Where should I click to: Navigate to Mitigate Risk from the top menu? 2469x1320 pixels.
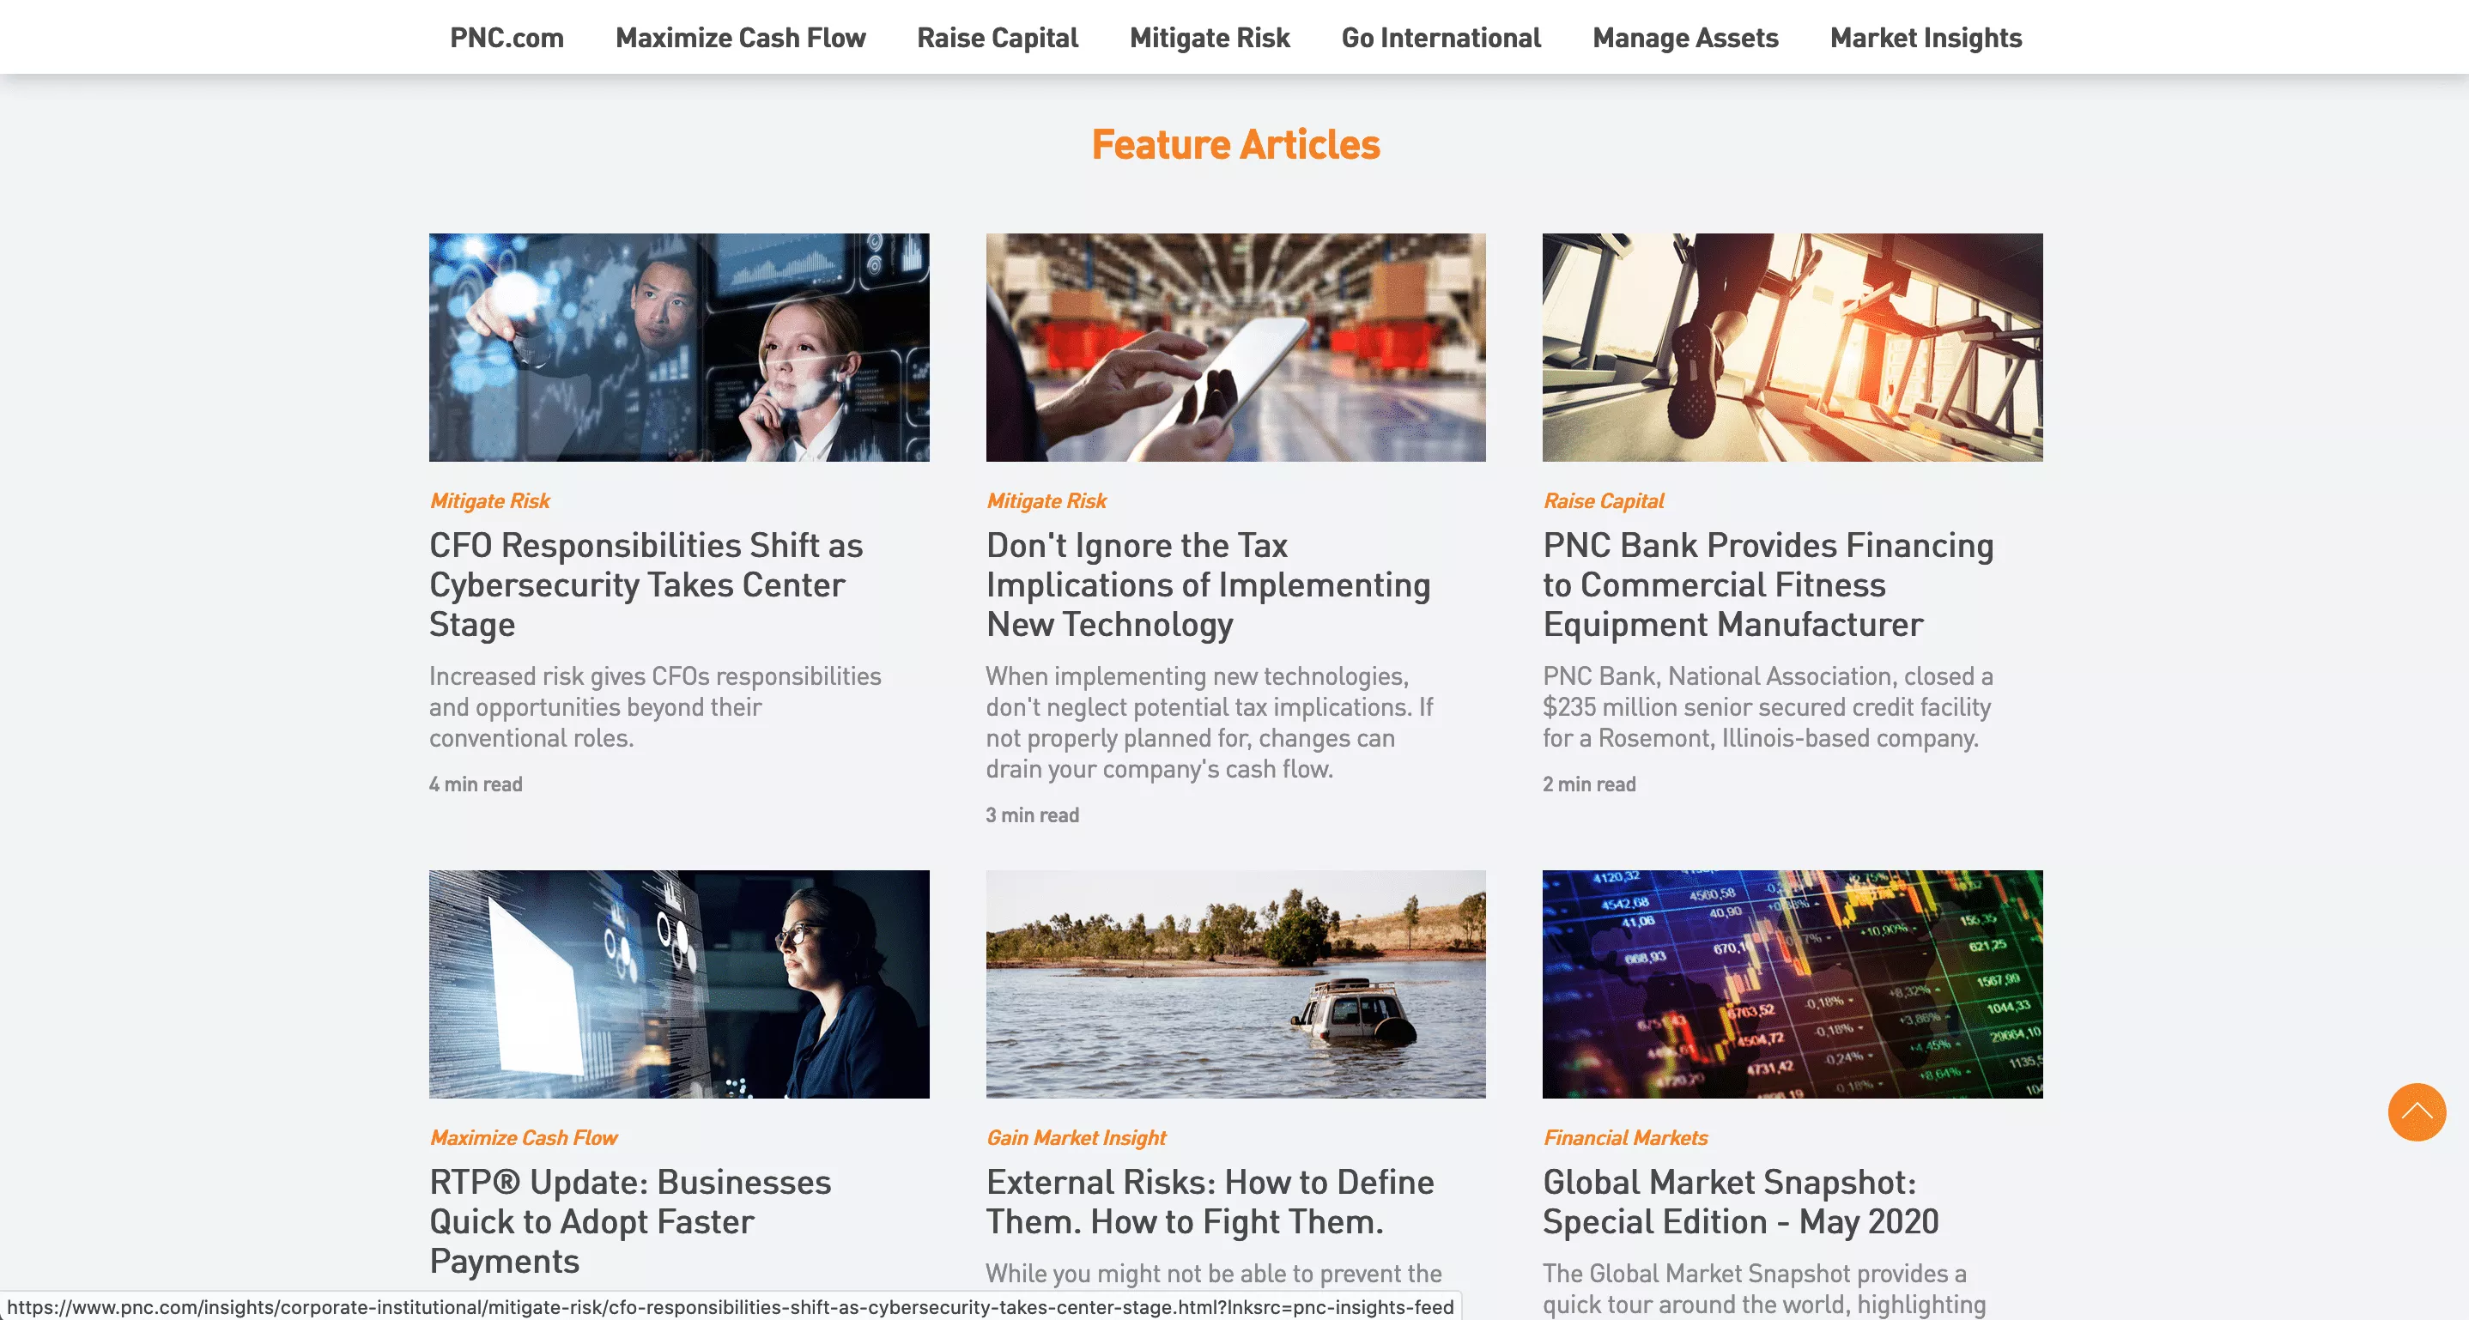1209,38
